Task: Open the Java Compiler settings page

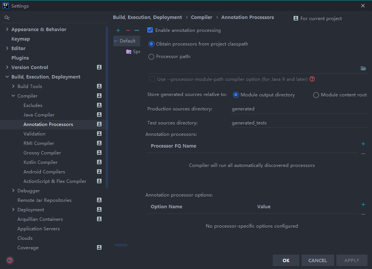Action: click(39, 115)
